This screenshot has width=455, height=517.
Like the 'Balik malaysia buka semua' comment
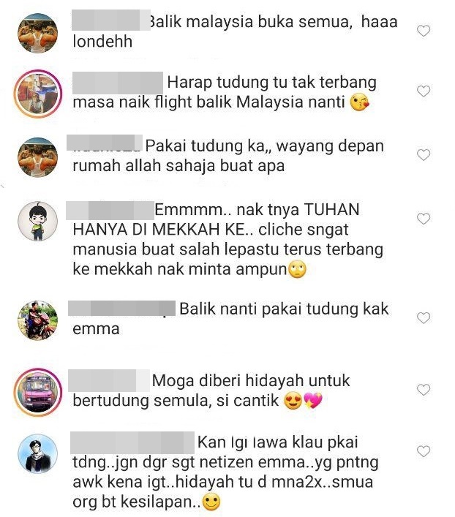[424, 31]
